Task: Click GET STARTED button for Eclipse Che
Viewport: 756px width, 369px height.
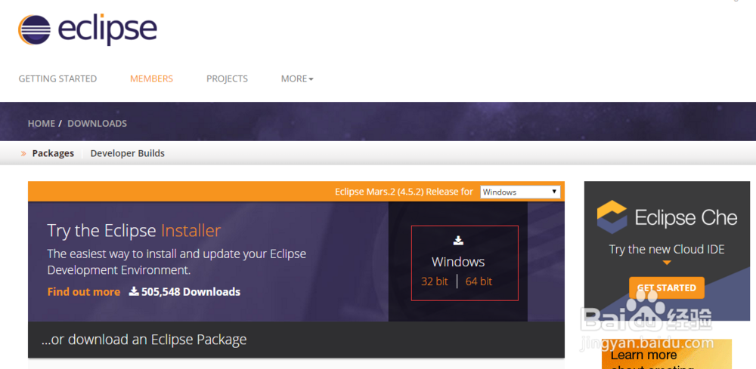Action: pos(666,288)
